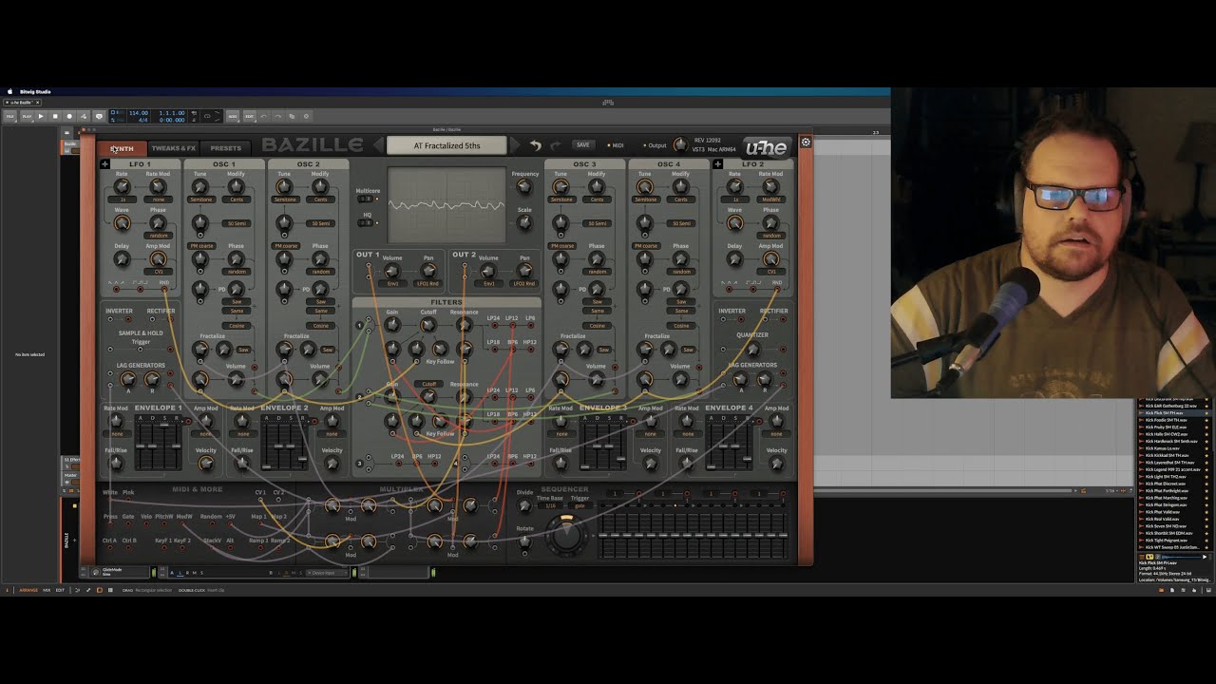Click the Bazille redo arrow icon

556,145
